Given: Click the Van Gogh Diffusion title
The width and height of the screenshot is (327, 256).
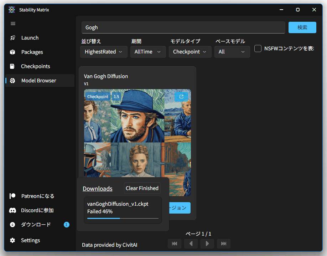Looking at the screenshot, I should tap(106, 76).
